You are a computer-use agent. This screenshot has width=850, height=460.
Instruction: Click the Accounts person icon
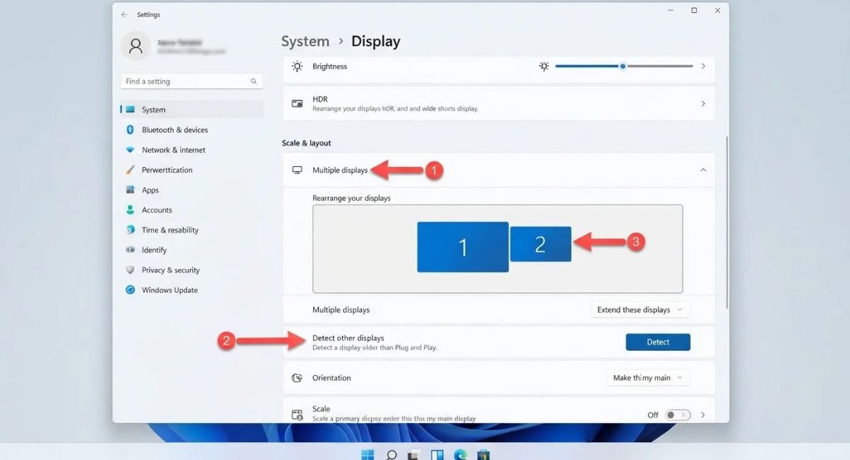click(x=130, y=210)
